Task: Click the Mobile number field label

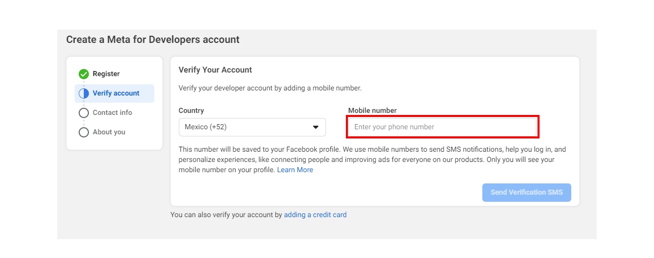Action: pyautogui.click(x=372, y=110)
